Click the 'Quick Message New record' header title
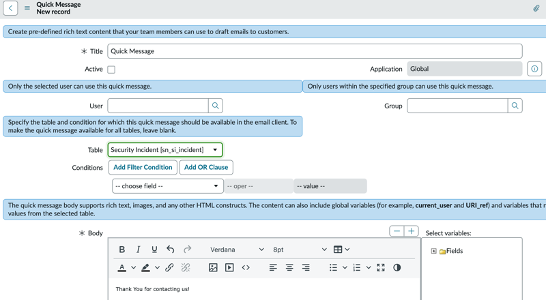The height and width of the screenshot is (300, 546). coord(59,8)
